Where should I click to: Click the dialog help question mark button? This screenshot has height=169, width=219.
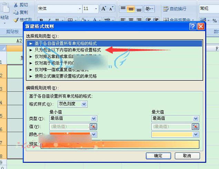(x=193, y=27)
